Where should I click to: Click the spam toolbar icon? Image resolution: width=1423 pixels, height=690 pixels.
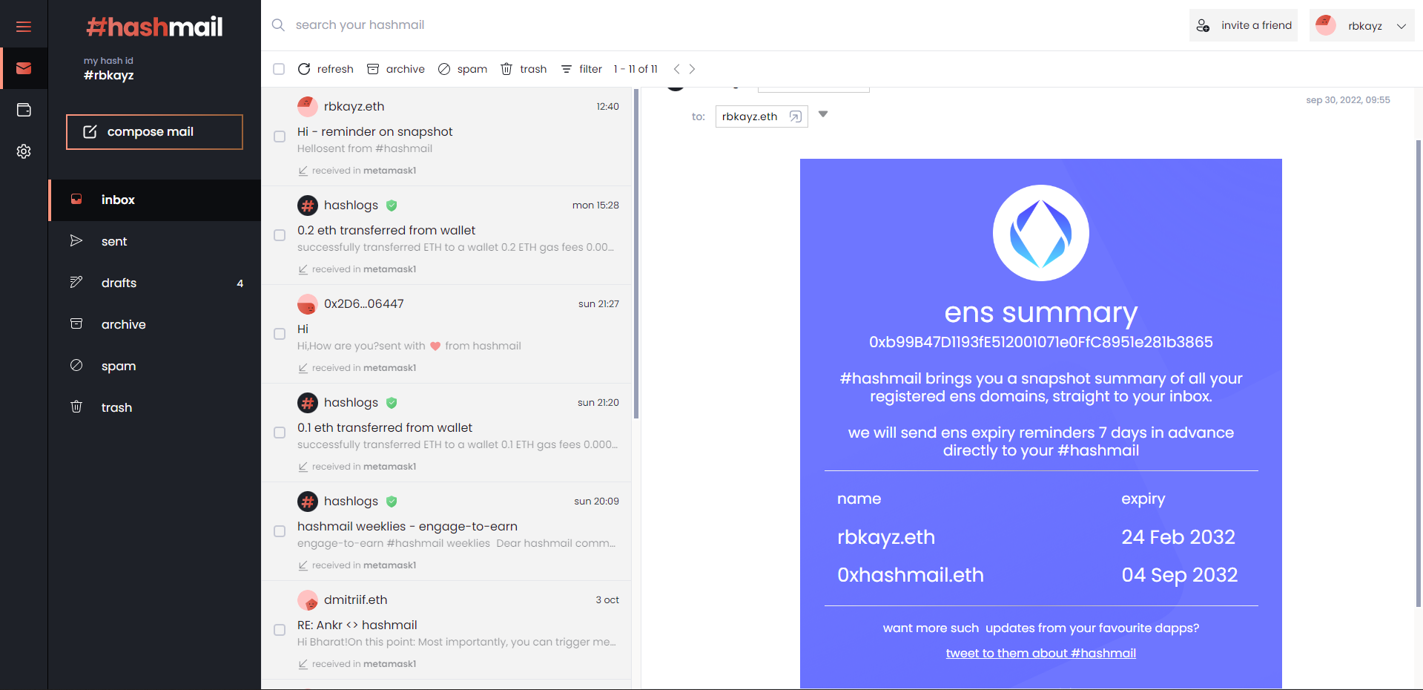[444, 69]
